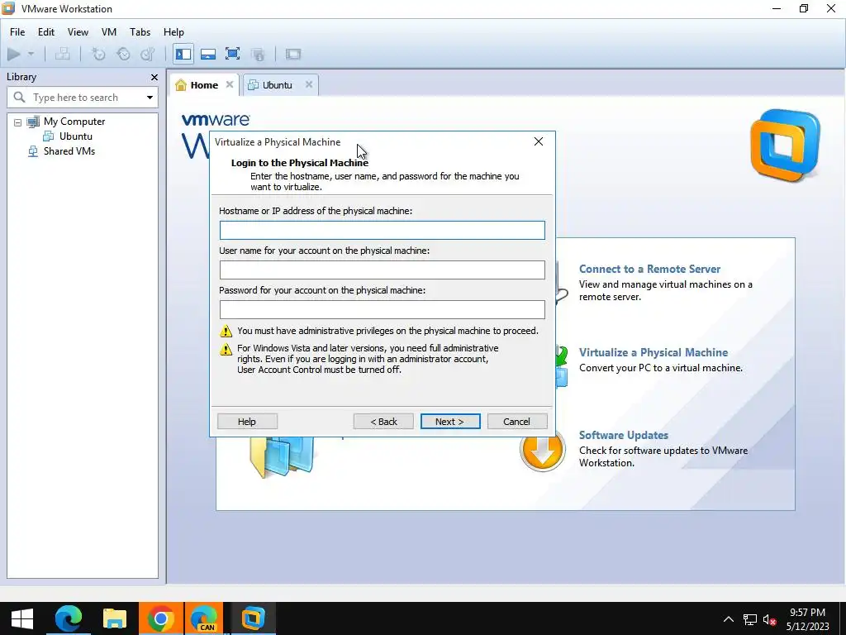This screenshot has height=635, width=846.
Task: Click the library search magnifier icon
Action: [x=20, y=98]
